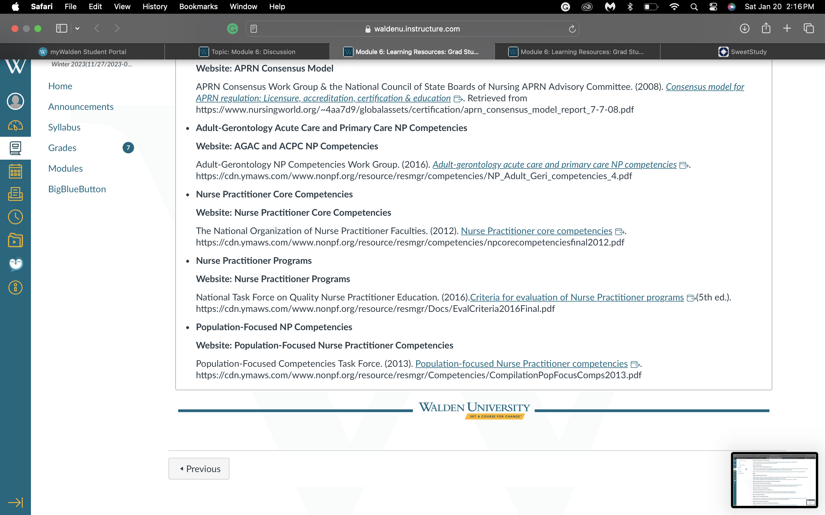825x515 pixels.
Task: Reload the page with refresh icon
Action: point(572,29)
